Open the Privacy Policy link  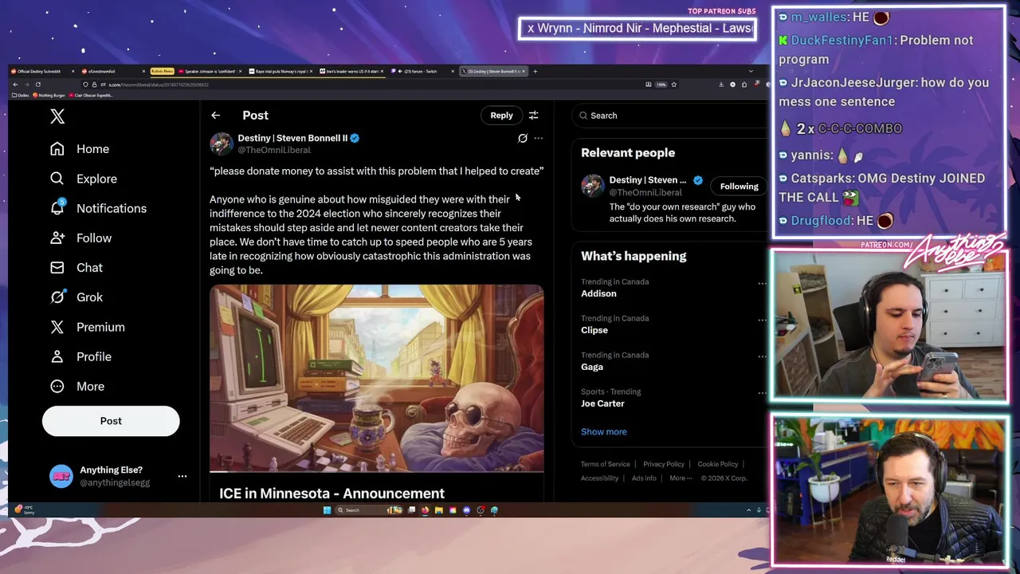[664, 464]
